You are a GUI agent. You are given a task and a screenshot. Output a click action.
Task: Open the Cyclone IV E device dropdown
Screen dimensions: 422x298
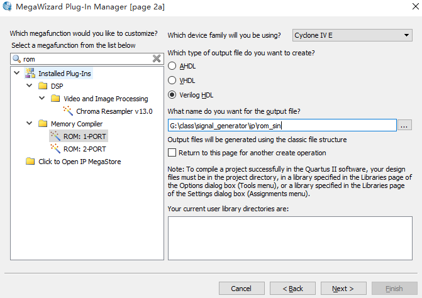coord(352,35)
